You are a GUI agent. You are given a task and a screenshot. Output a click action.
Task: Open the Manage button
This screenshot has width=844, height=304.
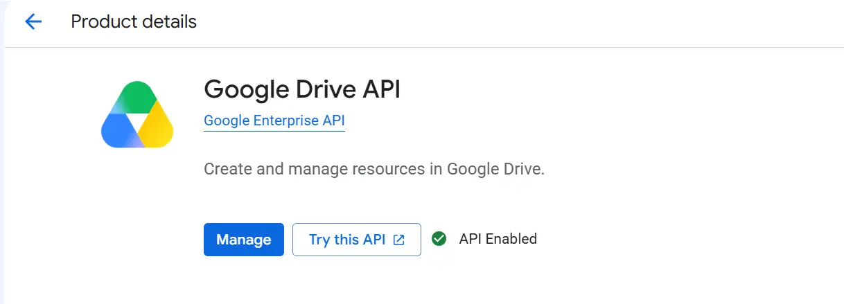click(x=244, y=240)
